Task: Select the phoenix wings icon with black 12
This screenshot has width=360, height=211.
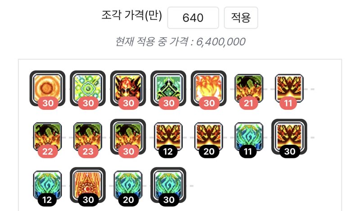Action: point(168,137)
